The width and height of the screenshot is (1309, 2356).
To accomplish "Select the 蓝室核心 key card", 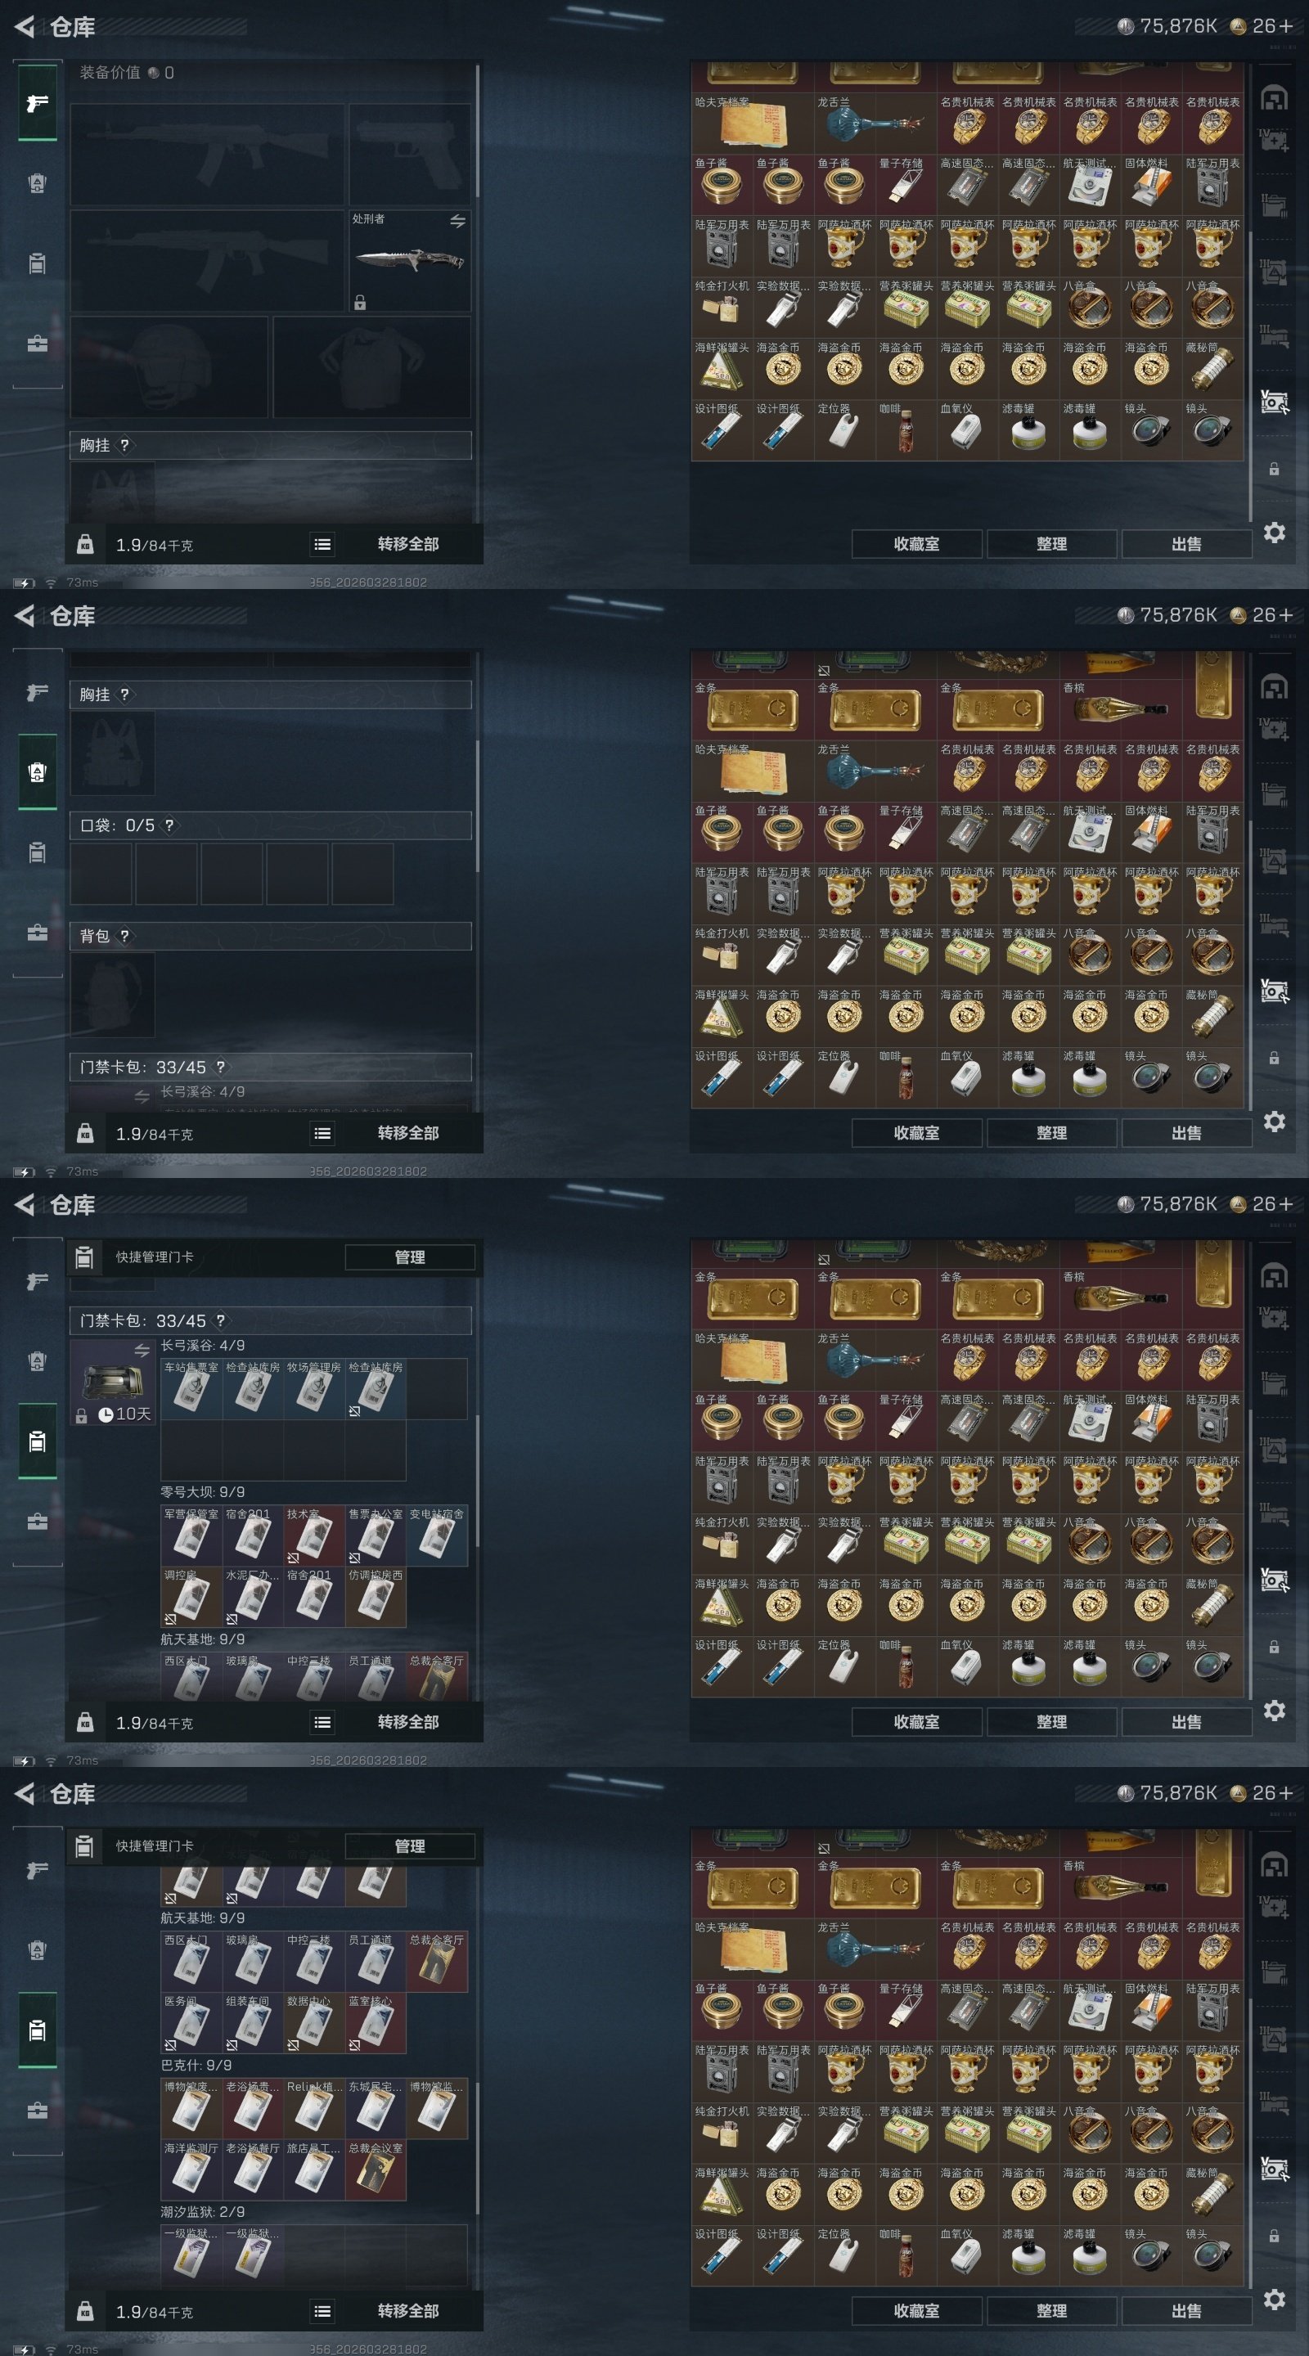I will (375, 2022).
